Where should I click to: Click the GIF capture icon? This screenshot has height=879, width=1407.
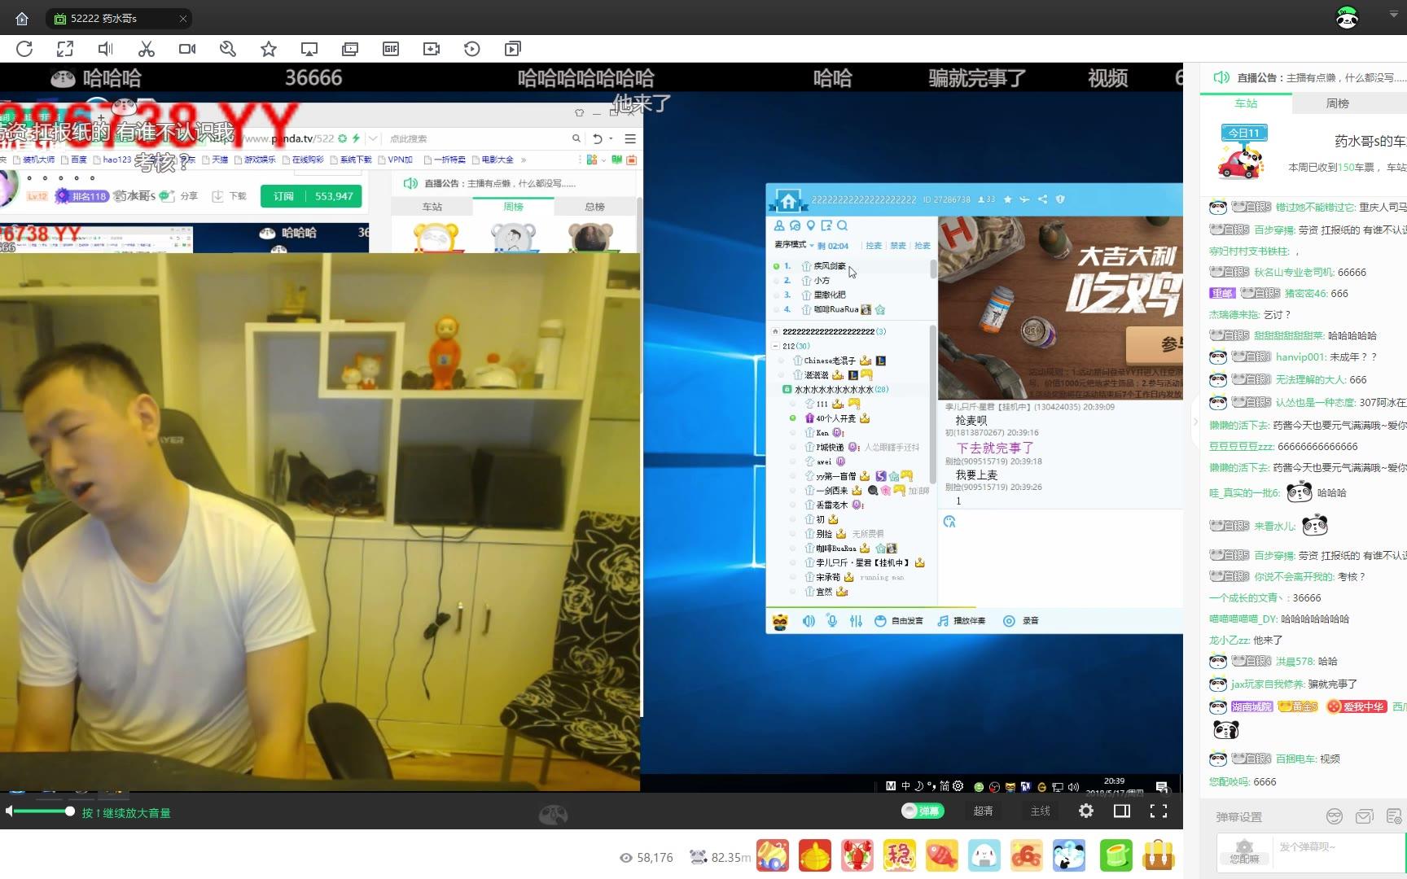(391, 49)
